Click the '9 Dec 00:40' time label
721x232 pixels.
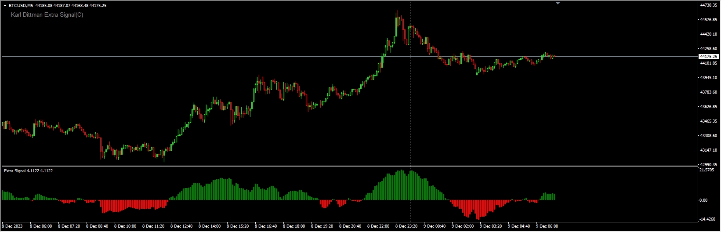435,227
